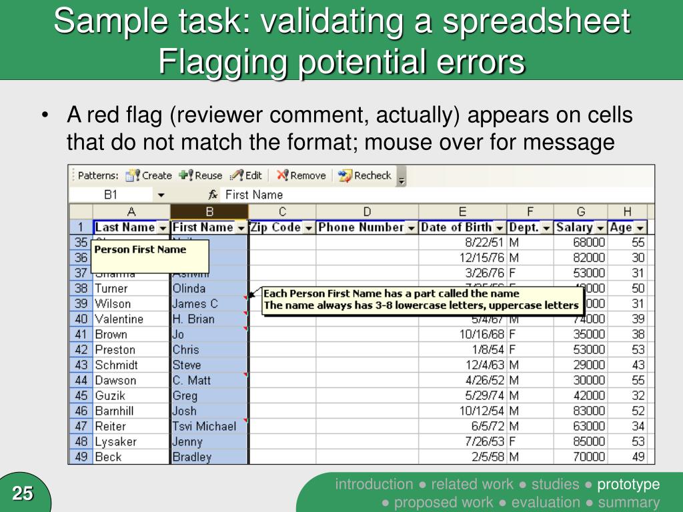Click the Edit pattern pencil icon
Screen dimensions: 683x512
point(237,175)
